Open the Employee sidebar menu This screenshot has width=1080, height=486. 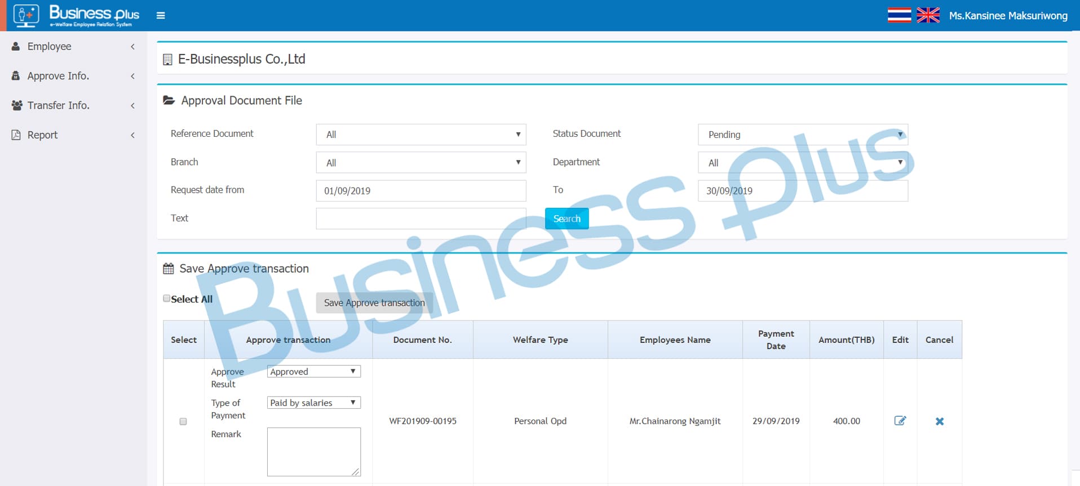tap(73, 46)
